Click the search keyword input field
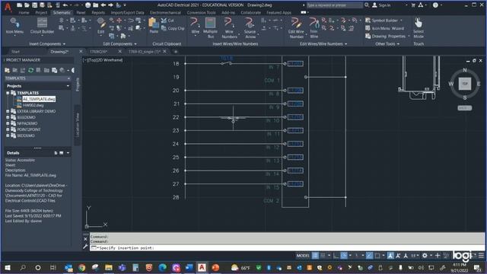The image size is (487, 274). click(334, 5)
